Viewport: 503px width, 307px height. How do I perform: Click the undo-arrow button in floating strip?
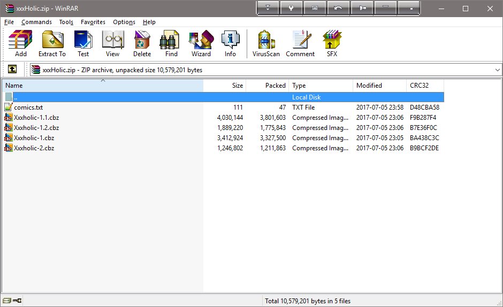click(338, 8)
